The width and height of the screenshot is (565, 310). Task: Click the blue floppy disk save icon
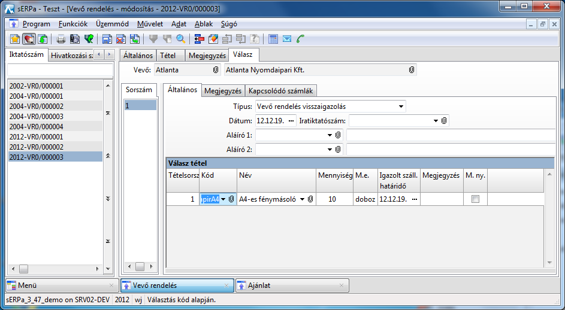(107, 39)
